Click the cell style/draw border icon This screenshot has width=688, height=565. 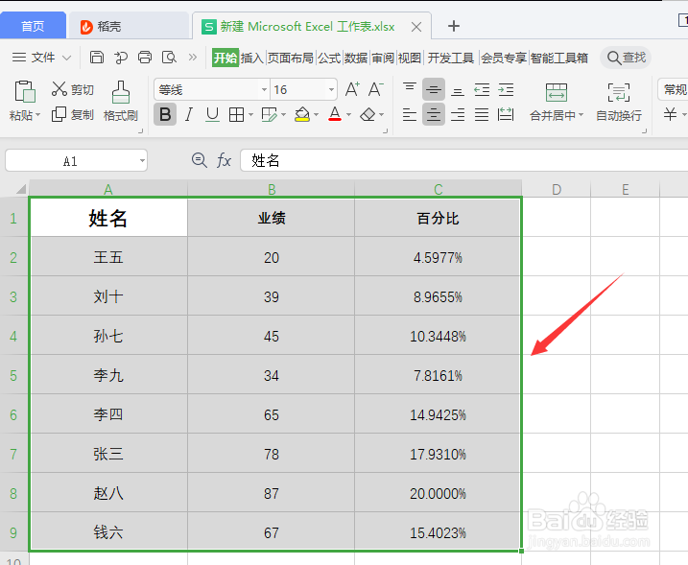pos(269,115)
